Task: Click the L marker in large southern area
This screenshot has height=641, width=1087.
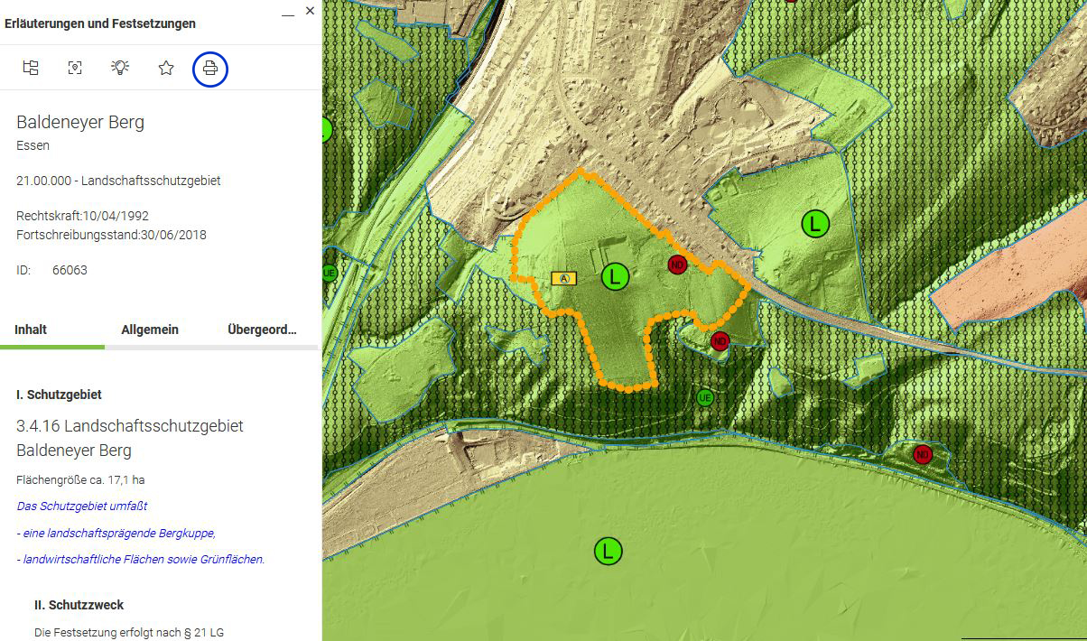Action: tap(608, 551)
